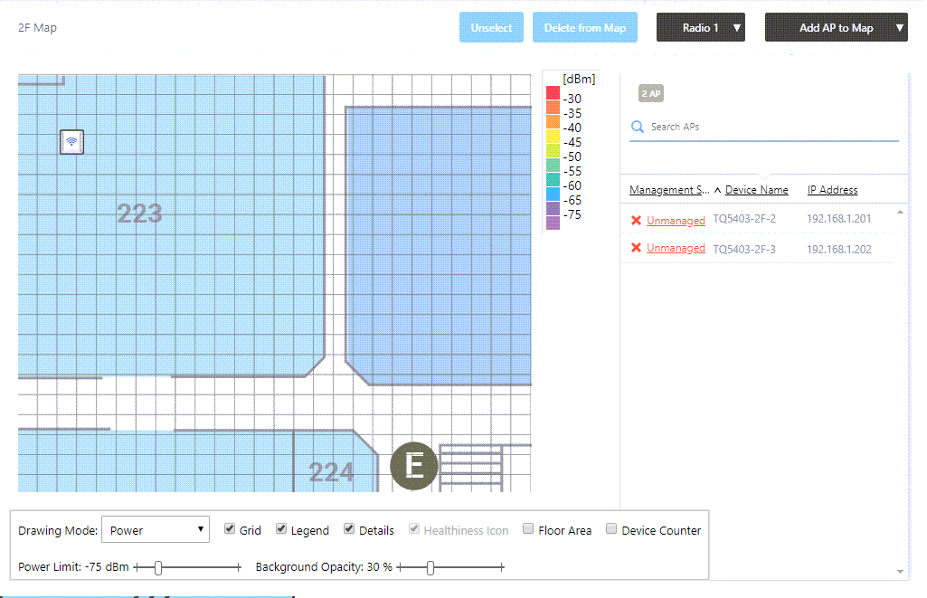Uncheck the Legend checkbox
The image size is (927, 598).
coord(281,530)
